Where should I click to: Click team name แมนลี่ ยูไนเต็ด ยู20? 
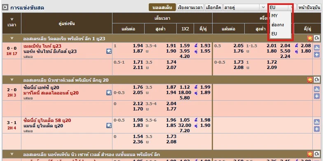43,126
